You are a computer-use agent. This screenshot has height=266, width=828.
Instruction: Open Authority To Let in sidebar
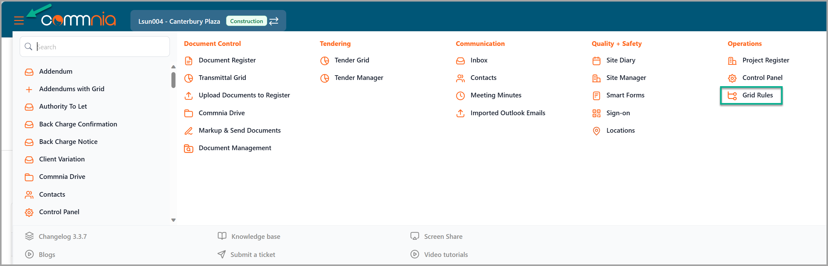point(63,106)
